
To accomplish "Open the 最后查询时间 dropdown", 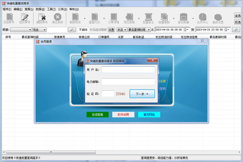I will point(139,29).
